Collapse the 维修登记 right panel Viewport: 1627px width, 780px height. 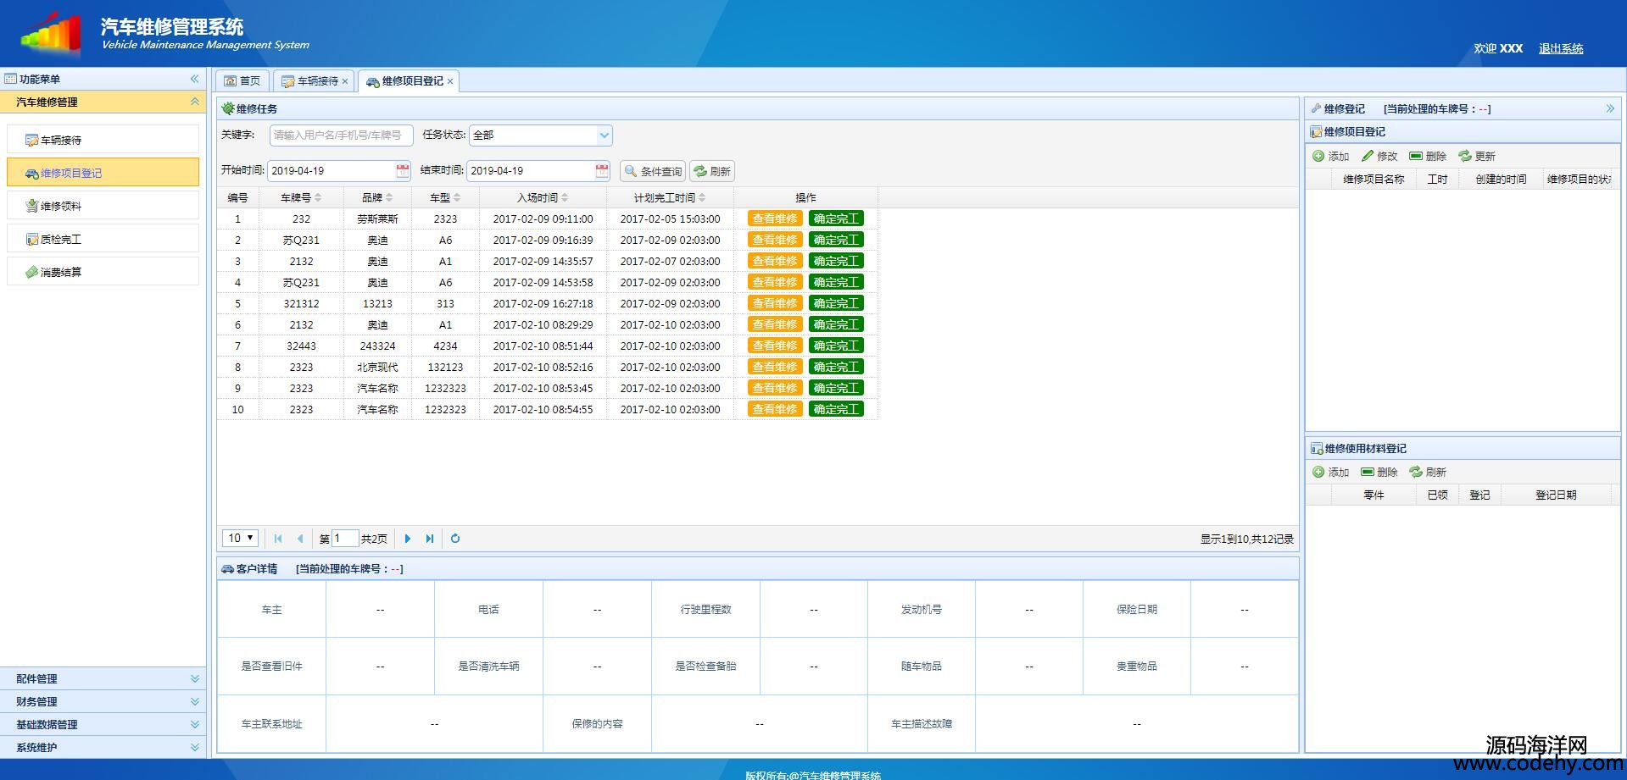pos(1610,108)
